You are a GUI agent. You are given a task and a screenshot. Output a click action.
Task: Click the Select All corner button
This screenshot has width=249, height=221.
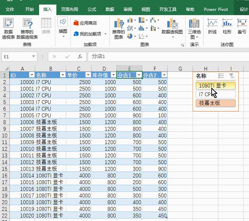click(5, 69)
